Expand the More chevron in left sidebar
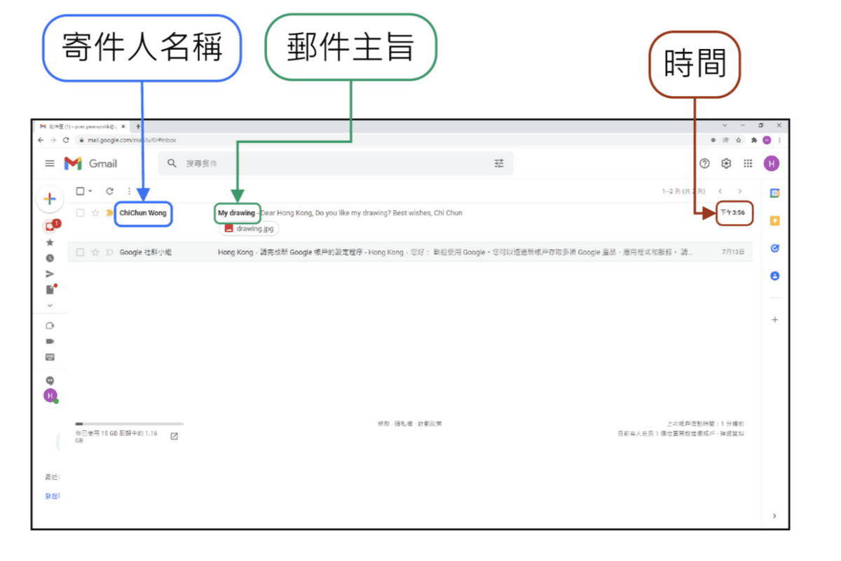This screenshot has height=561, width=841. pos(50,305)
